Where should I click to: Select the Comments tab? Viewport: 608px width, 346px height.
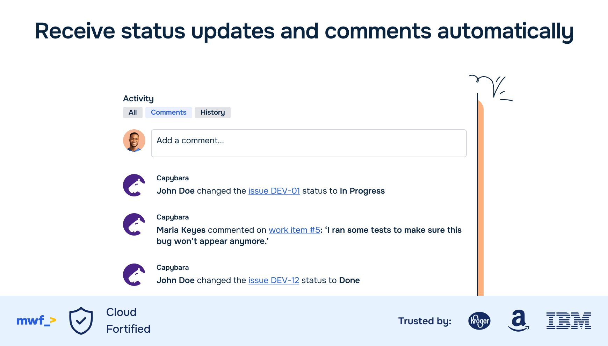click(169, 113)
